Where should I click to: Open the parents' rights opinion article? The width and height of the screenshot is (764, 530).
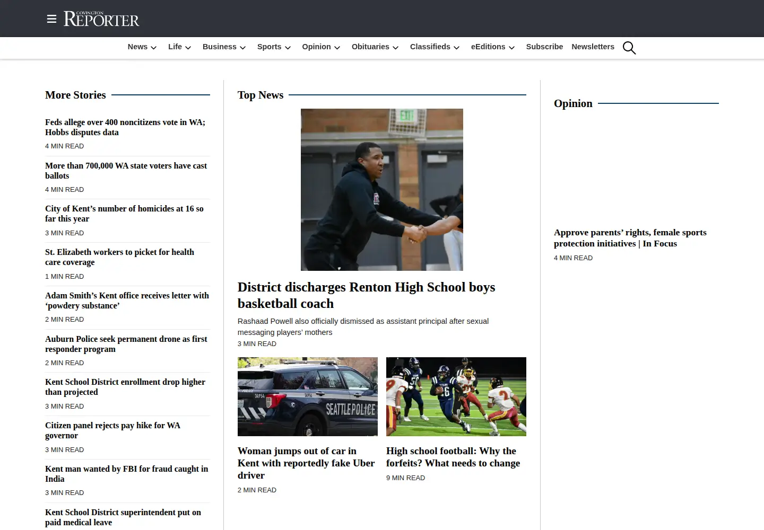point(630,238)
